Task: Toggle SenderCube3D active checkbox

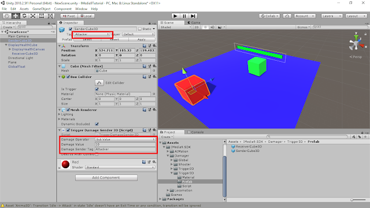Action: tap(71, 29)
